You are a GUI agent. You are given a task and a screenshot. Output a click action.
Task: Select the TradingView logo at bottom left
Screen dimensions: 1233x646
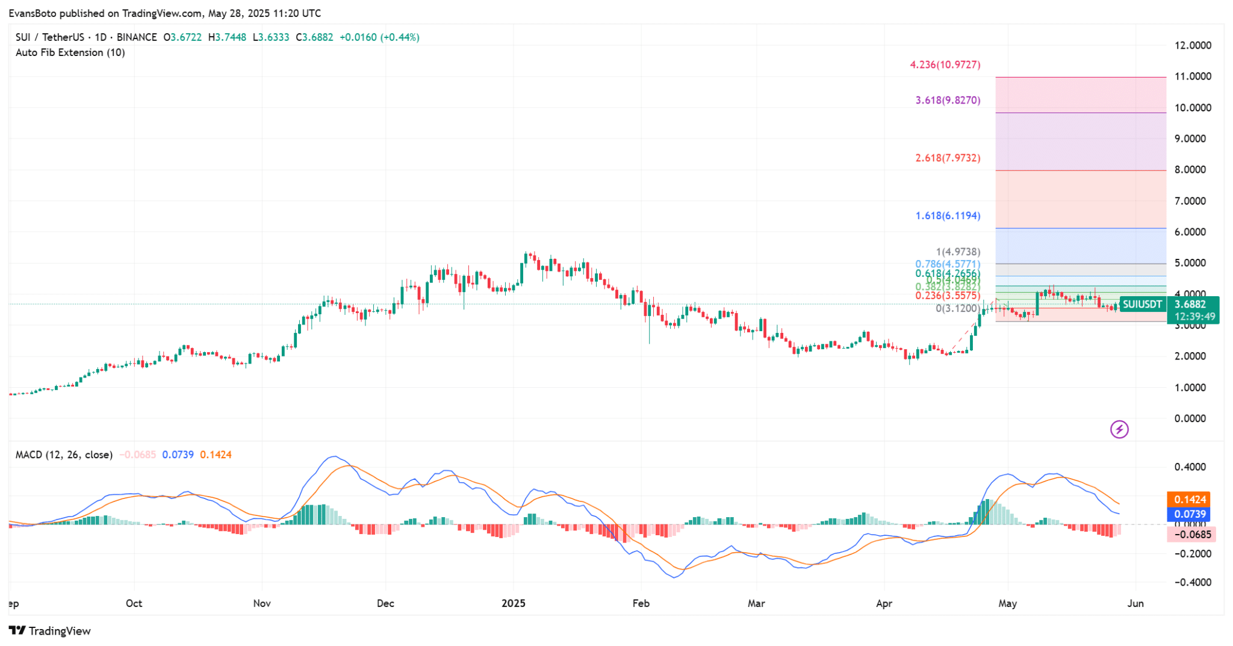51,631
